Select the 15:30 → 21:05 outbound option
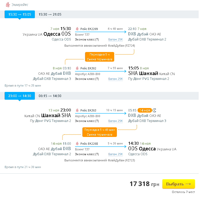Viewport: 200px width, 197px height. tap(50, 14)
